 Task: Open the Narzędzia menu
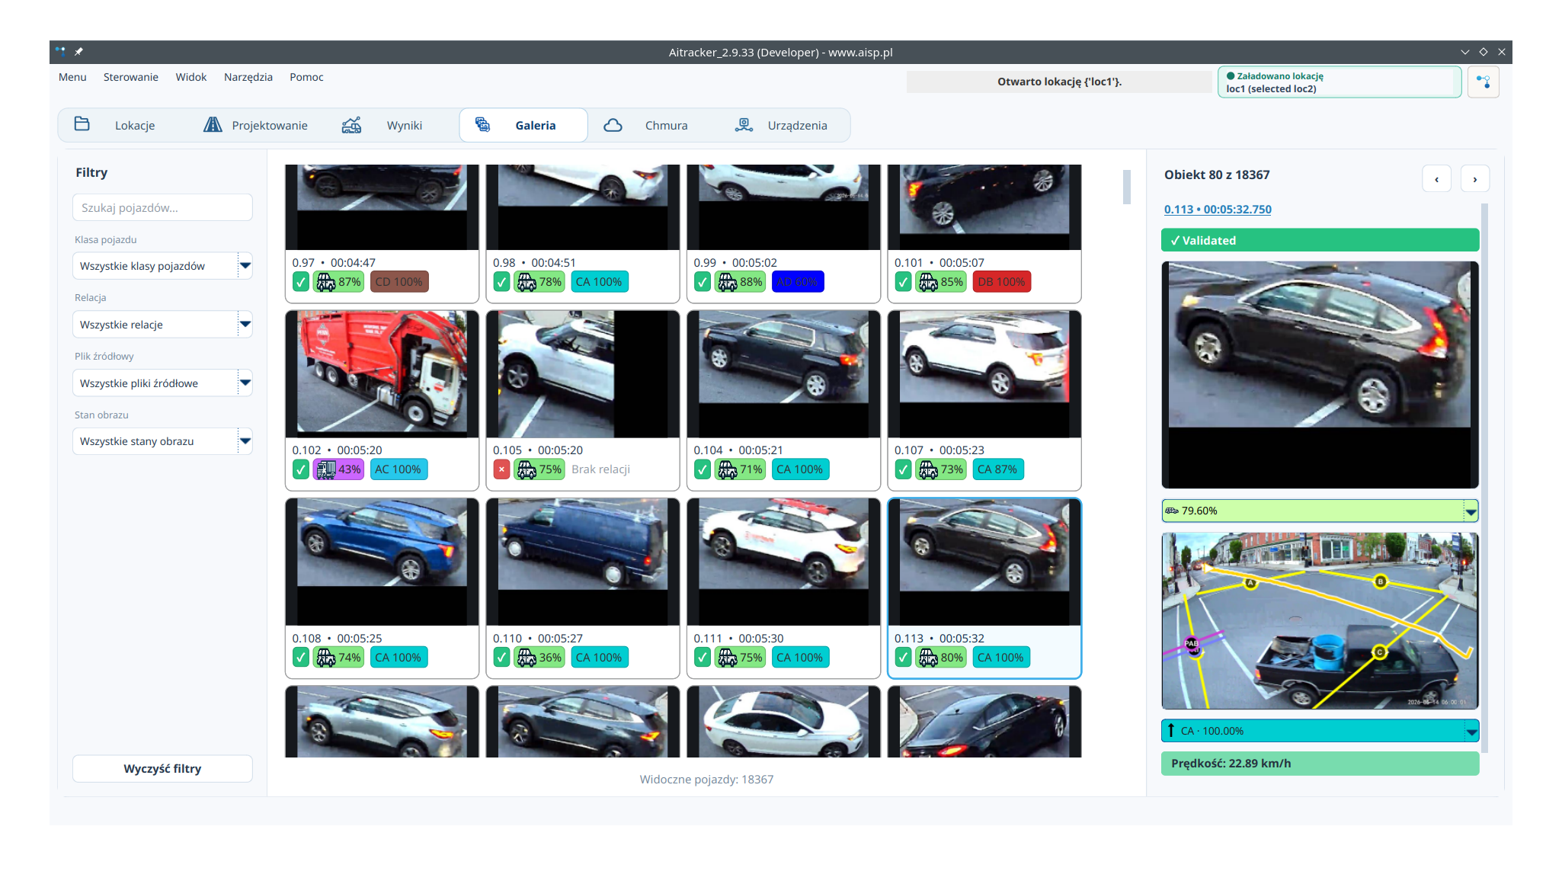click(x=248, y=77)
